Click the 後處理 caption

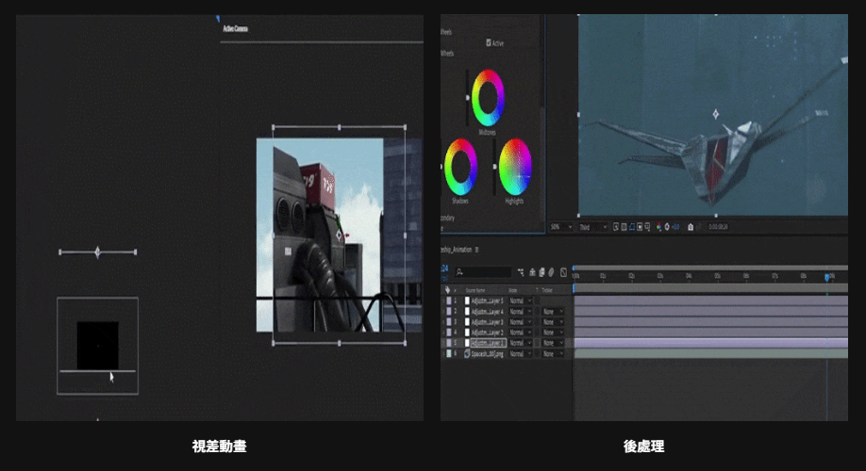click(x=643, y=447)
